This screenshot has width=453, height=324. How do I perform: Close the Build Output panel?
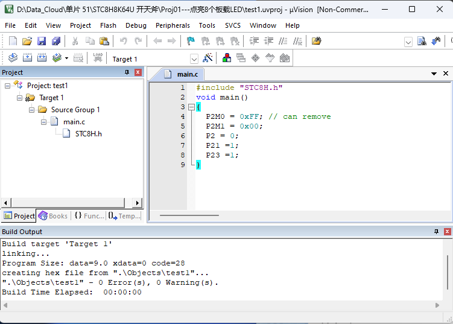447,232
